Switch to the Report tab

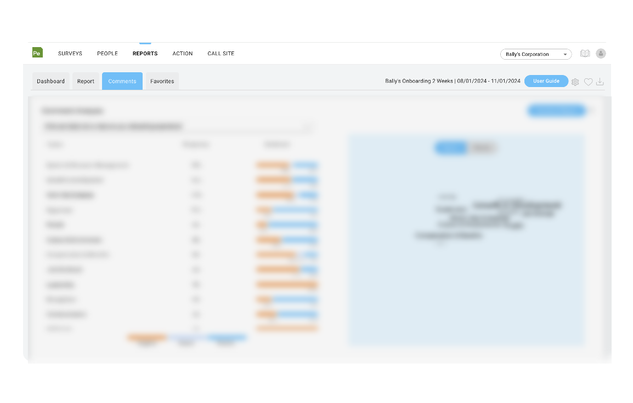[86, 81]
